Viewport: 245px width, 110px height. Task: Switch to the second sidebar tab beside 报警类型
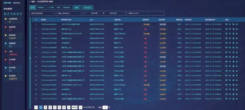pyautogui.click(x=17, y=3)
